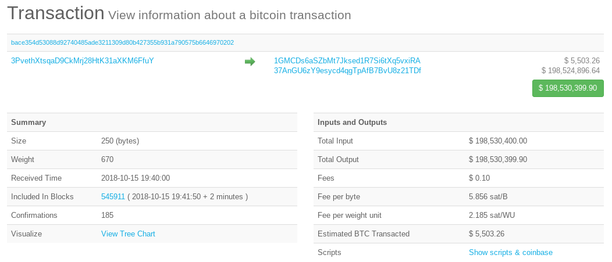Open output address 37AnGU6zY9esycd4qgTpAfB7BvU8z21TDf

tap(347, 70)
